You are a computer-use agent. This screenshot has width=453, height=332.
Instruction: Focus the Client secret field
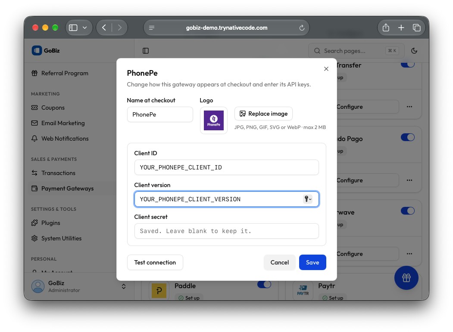pos(227,231)
